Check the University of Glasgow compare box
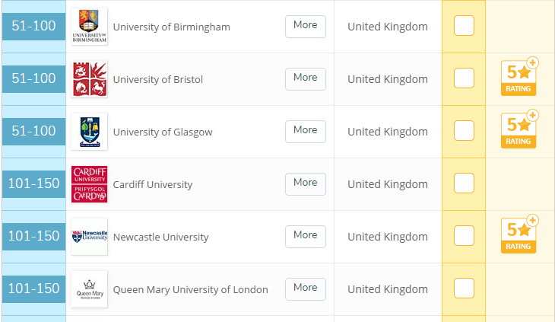The width and height of the screenshot is (555, 322). pyautogui.click(x=464, y=131)
